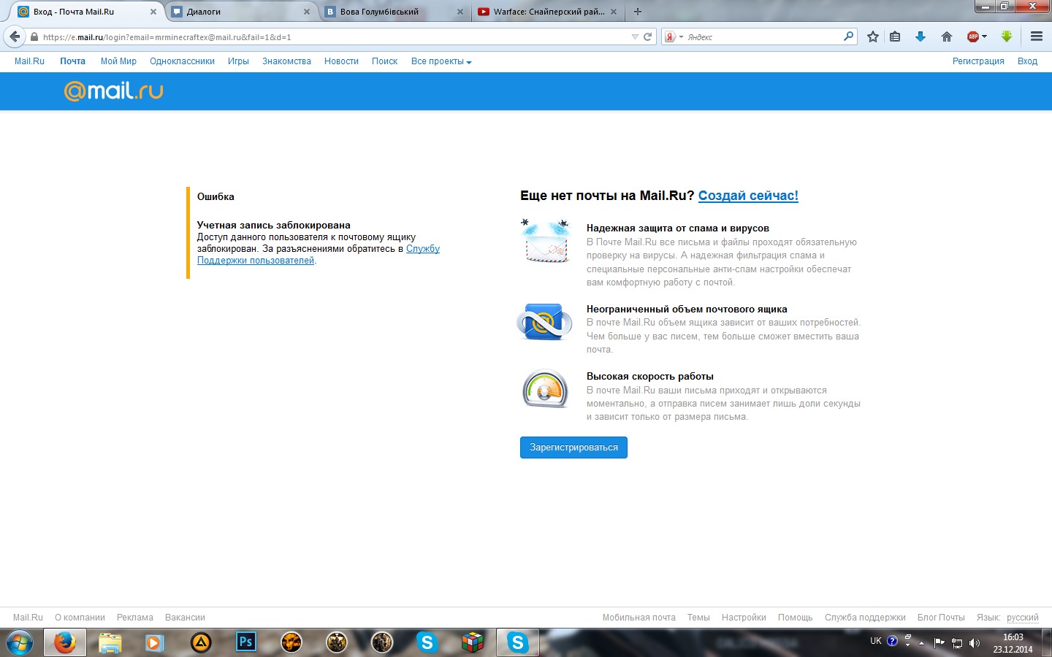Click the Adblock Plus ABP icon

coord(972,36)
